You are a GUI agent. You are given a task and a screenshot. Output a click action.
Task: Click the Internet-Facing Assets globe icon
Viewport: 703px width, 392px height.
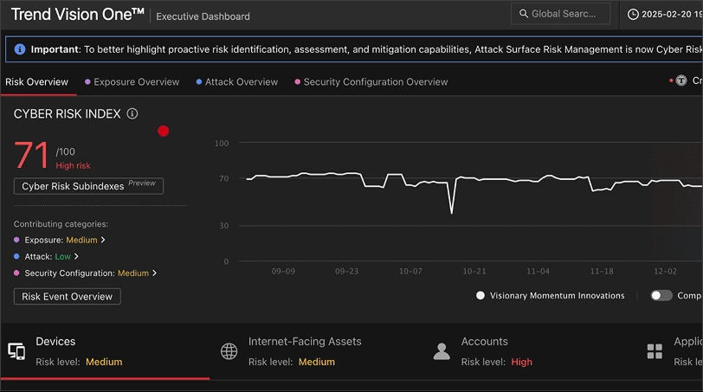229,351
